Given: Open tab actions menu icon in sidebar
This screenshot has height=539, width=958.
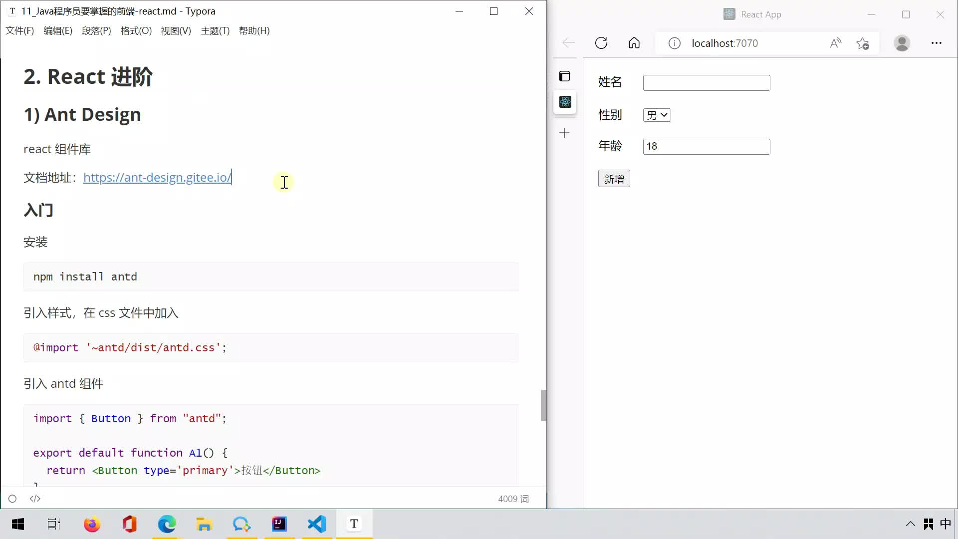Looking at the screenshot, I should tap(565, 76).
